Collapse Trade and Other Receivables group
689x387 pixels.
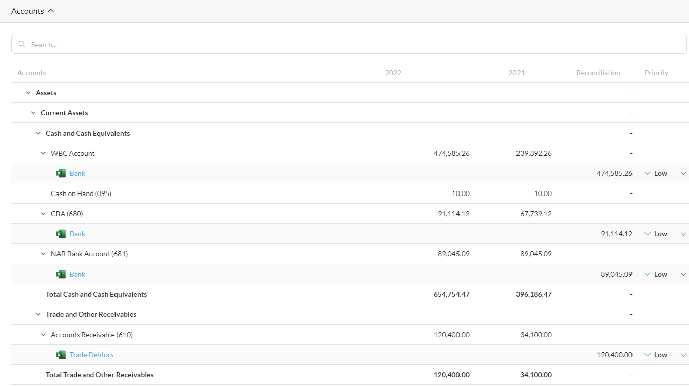point(38,314)
